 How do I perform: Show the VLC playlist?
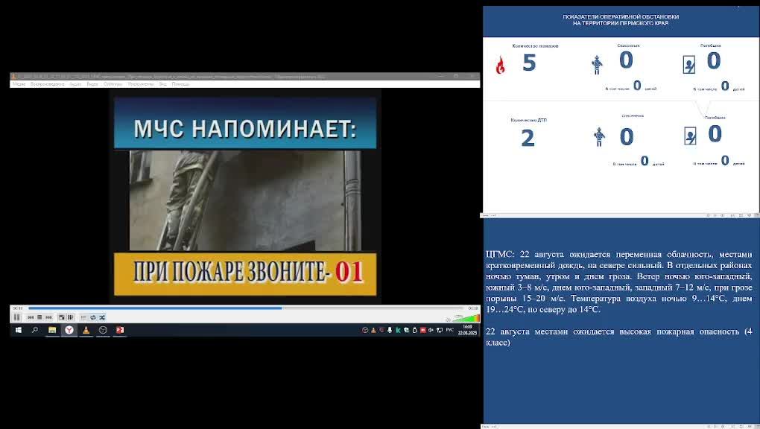83,317
